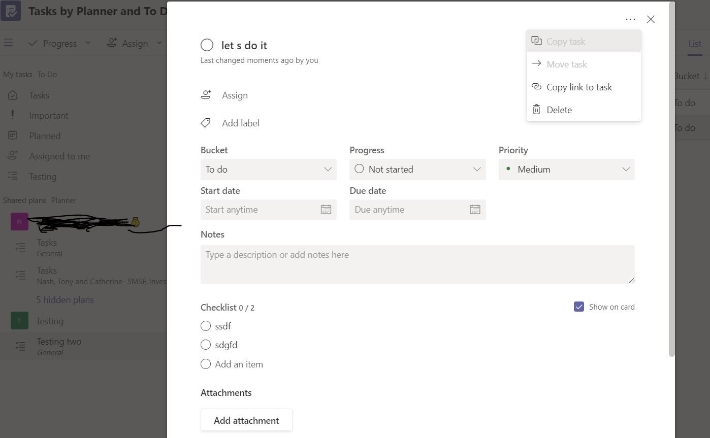Screen dimensions: 710x438
Task: Click Add an item in checklist
Action: (x=239, y=364)
